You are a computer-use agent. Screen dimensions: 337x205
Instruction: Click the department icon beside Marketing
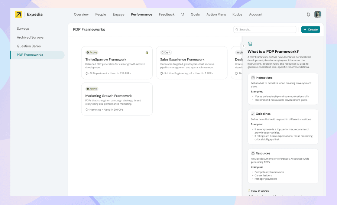click(87, 110)
